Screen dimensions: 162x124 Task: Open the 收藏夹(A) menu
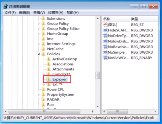(56, 13)
